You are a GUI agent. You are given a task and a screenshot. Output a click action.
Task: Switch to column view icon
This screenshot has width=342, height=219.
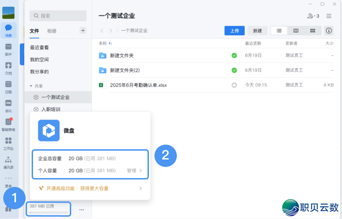coord(296,31)
